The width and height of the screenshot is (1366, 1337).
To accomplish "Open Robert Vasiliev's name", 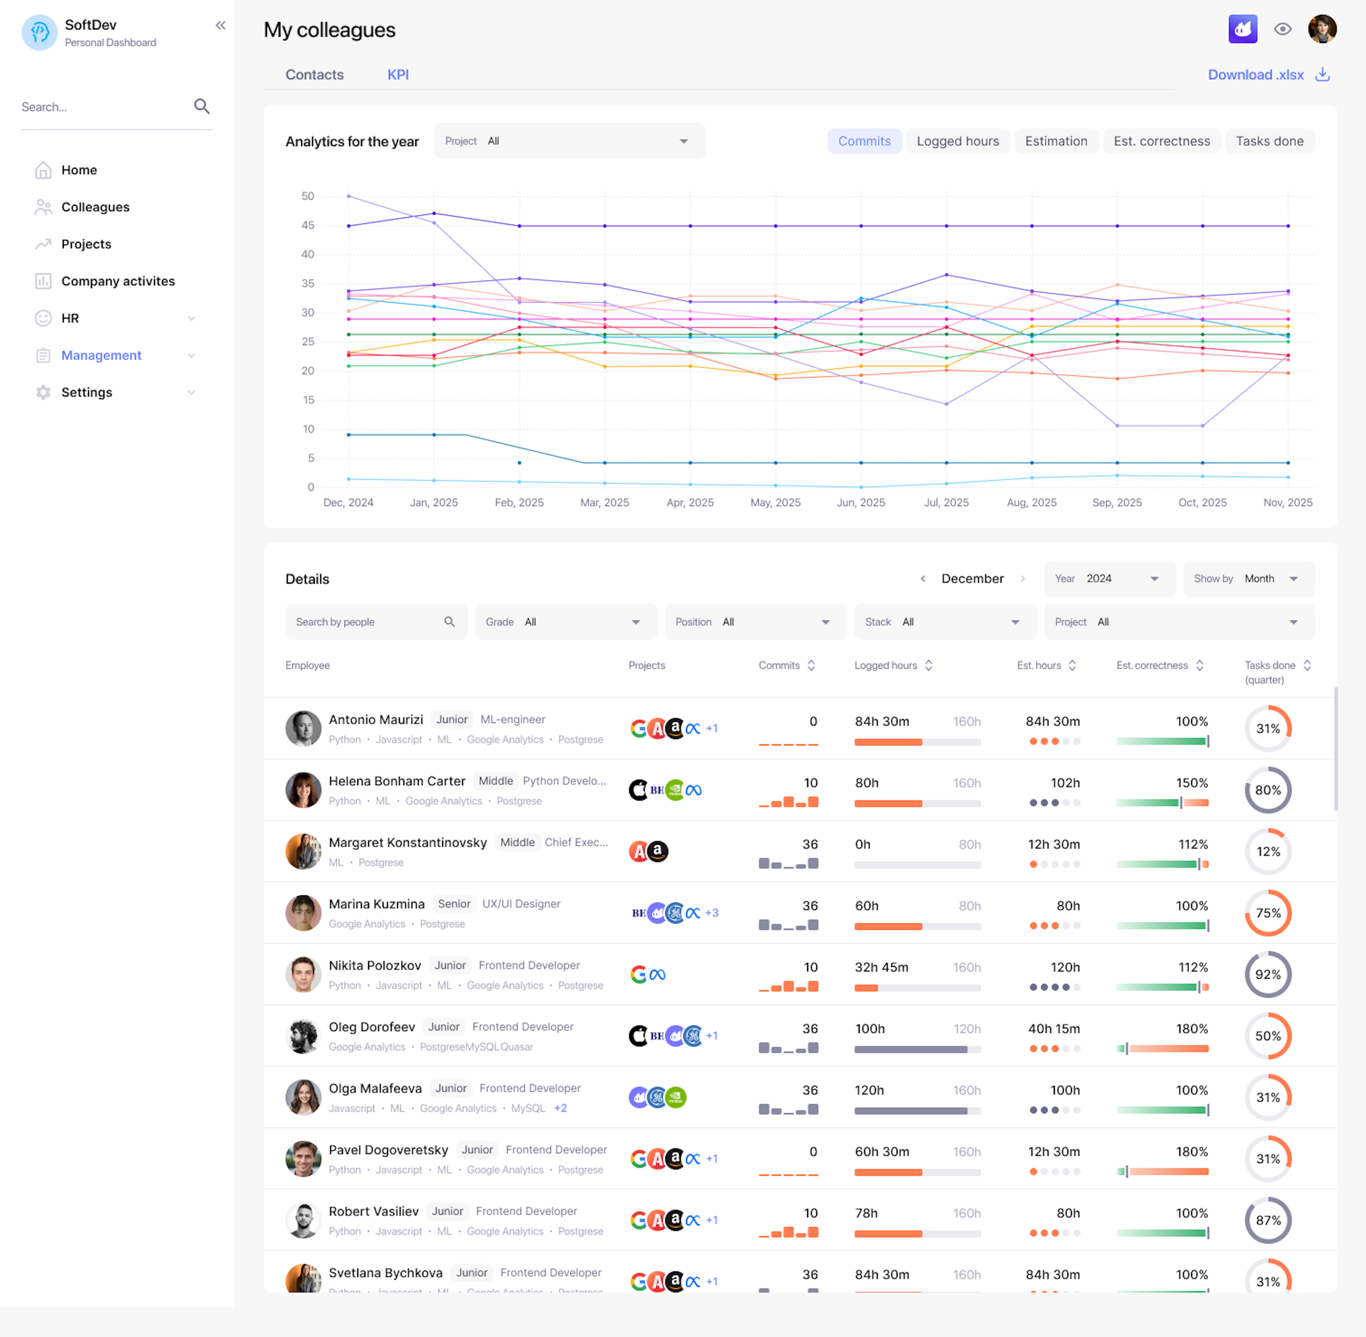I will coord(374,1211).
